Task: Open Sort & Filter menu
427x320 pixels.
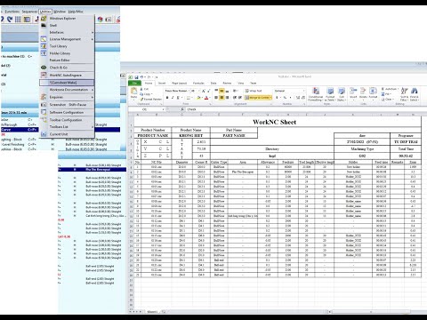Action: click(404, 94)
